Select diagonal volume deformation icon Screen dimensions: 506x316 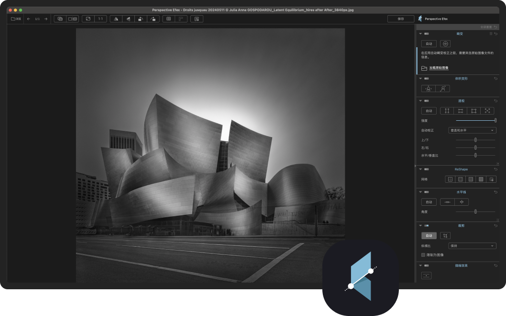point(443,89)
